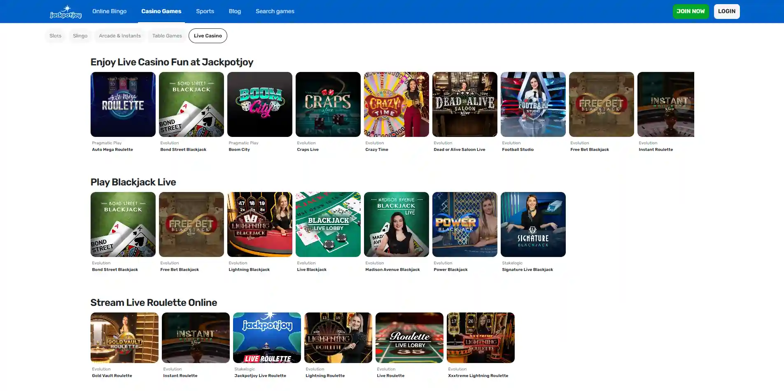
Task: Click the 'Football Studio' title text
Action: 518,150
